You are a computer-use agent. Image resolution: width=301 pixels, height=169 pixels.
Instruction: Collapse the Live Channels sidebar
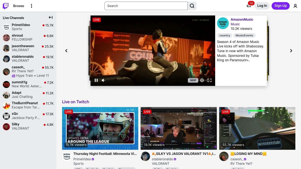[x=50, y=17]
